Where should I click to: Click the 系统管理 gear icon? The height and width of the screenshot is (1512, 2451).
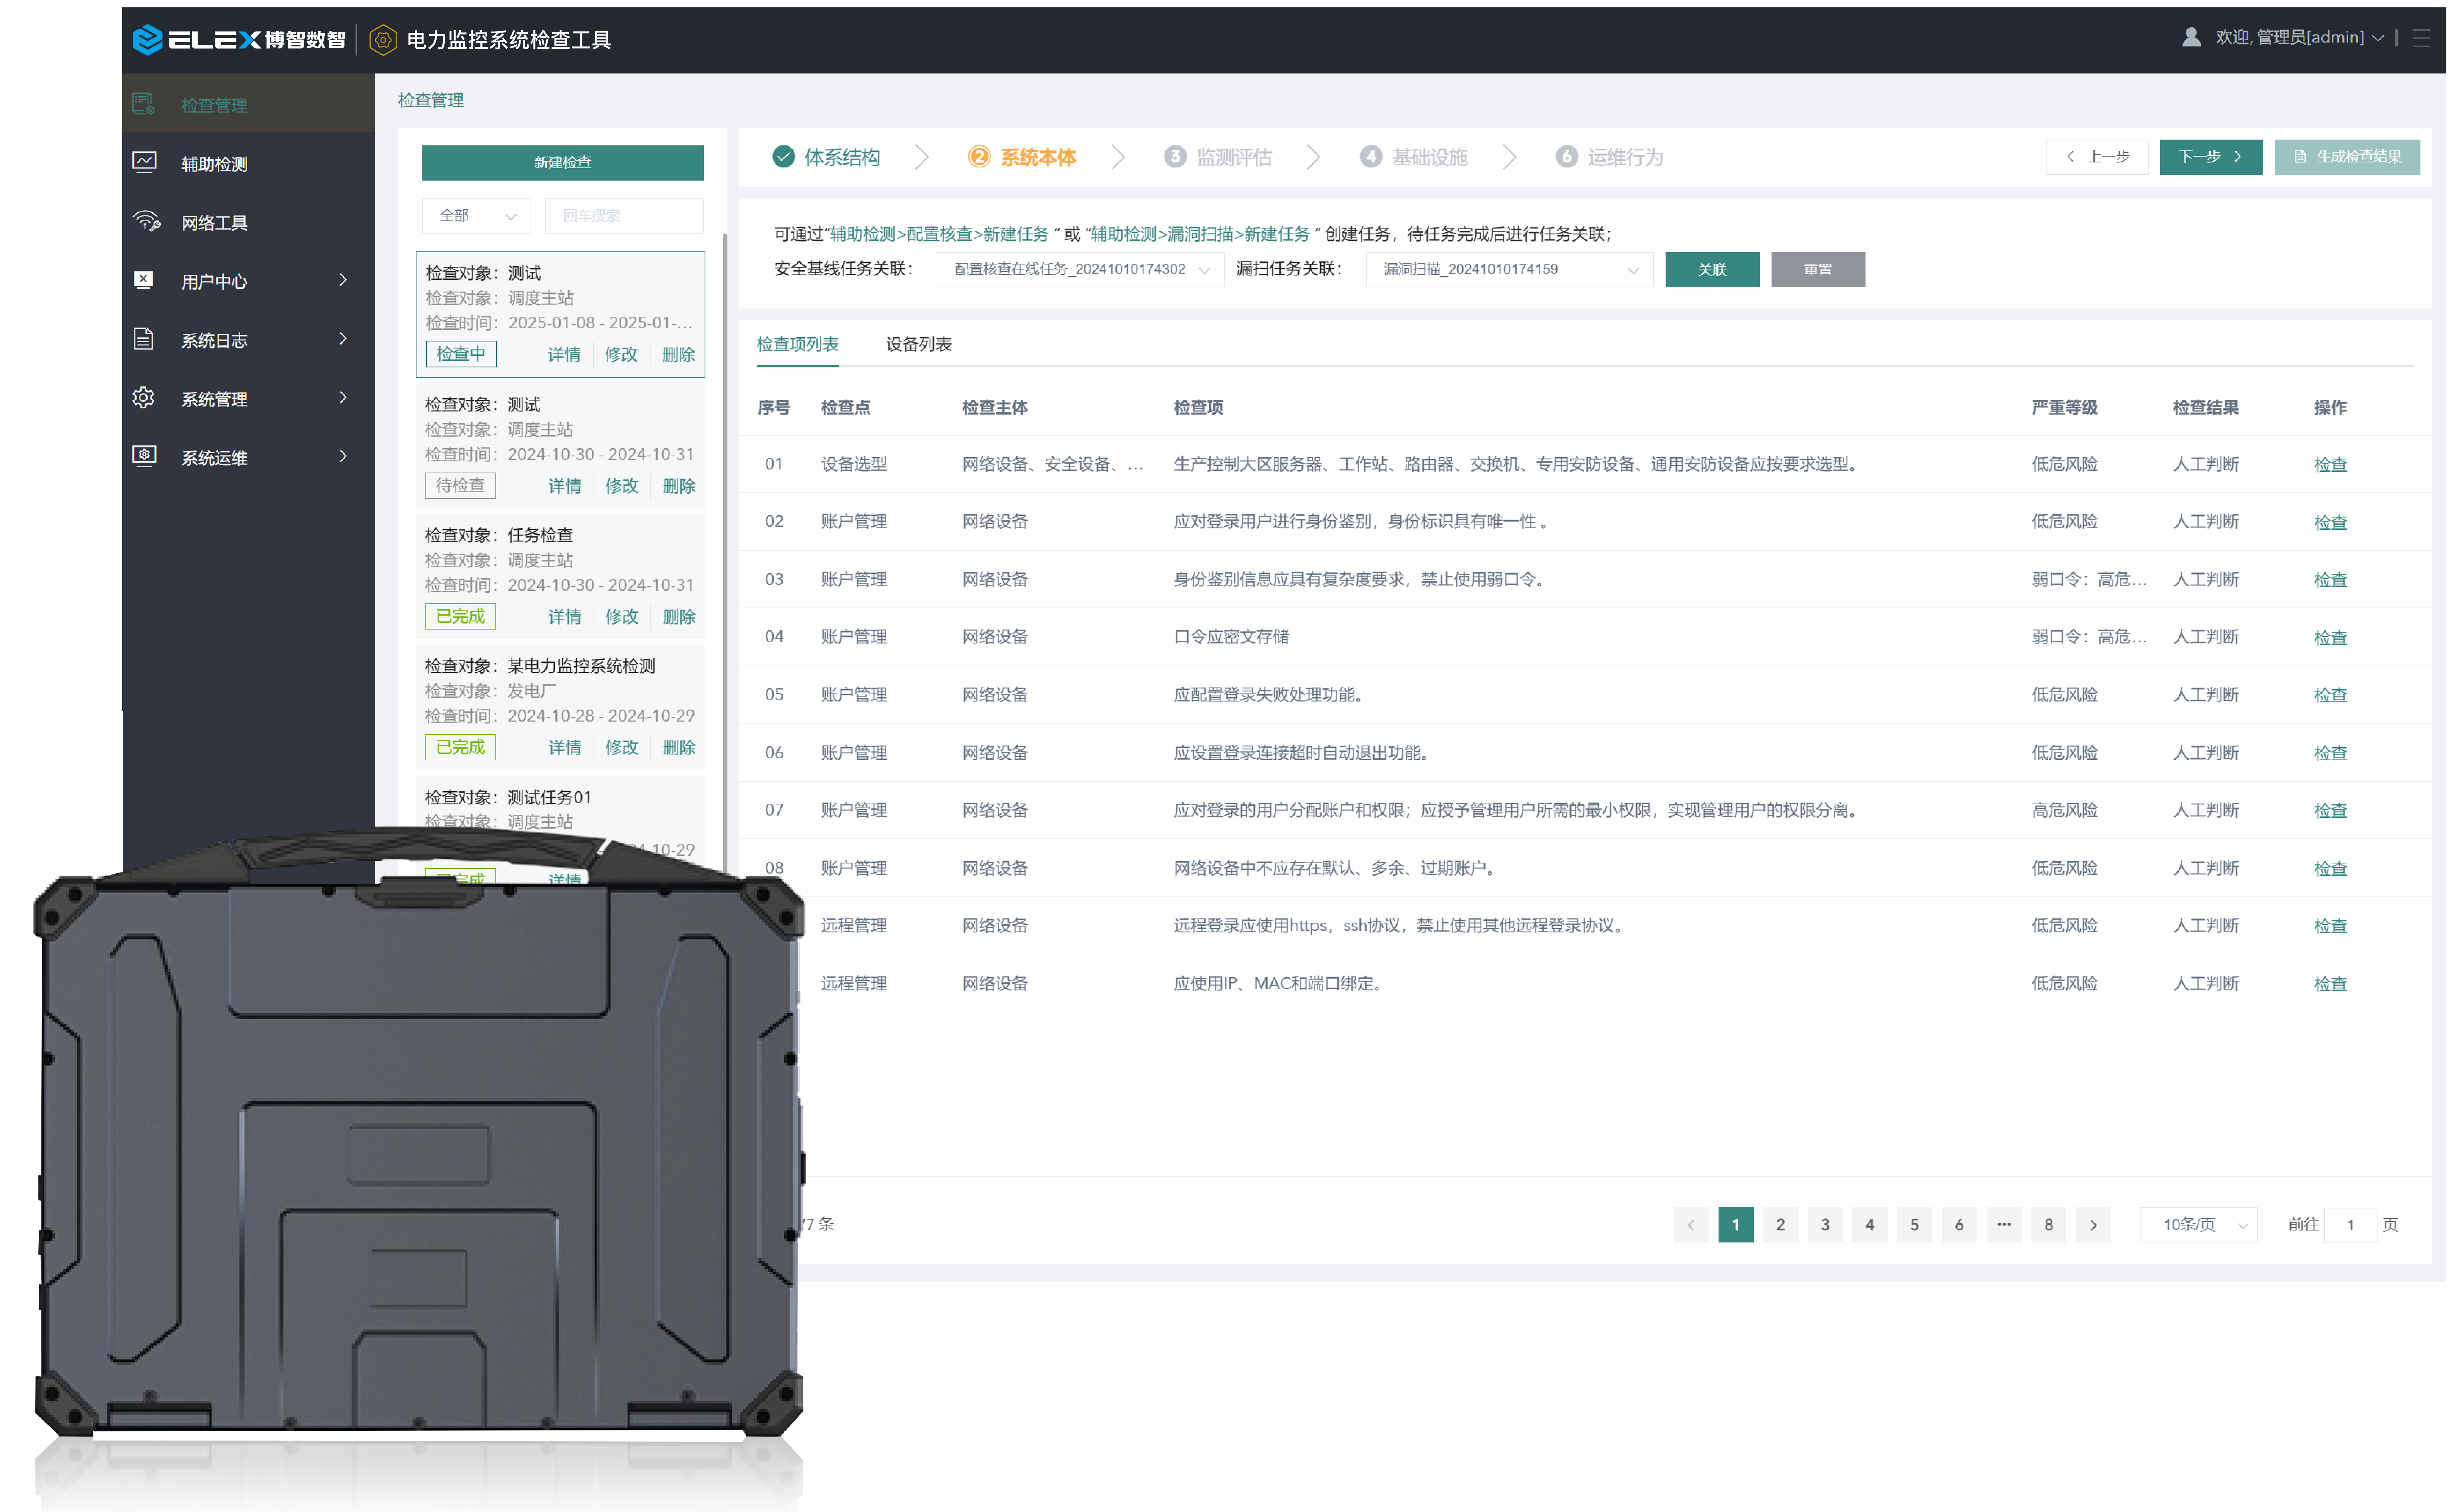click(x=144, y=398)
